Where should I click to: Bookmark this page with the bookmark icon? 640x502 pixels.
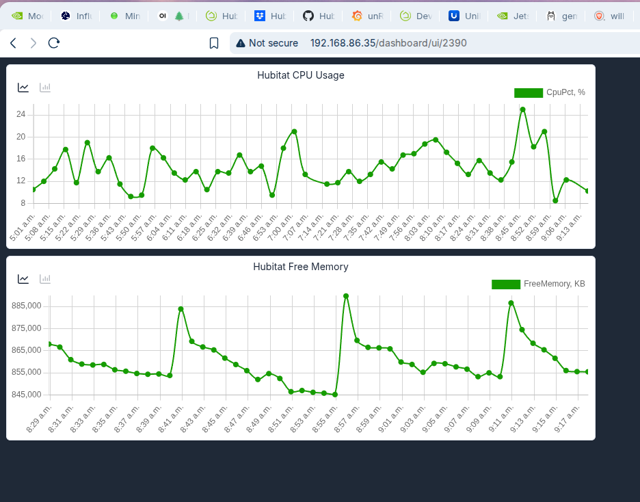pyautogui.click(x=214, y=43)
